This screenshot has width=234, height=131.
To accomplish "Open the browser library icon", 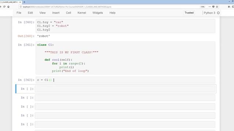I will (229, 7).
